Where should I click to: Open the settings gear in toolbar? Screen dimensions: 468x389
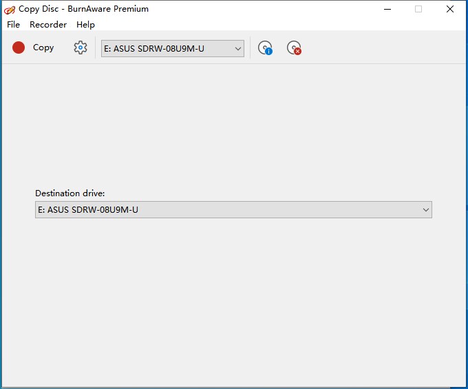click(x=81, y=48)
